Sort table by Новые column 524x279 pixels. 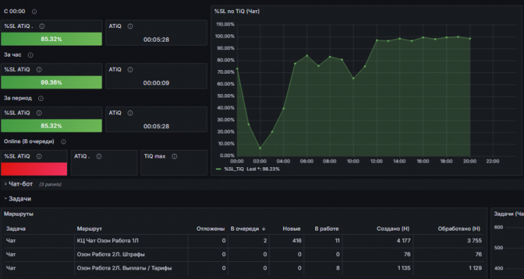tap(291, 229)
